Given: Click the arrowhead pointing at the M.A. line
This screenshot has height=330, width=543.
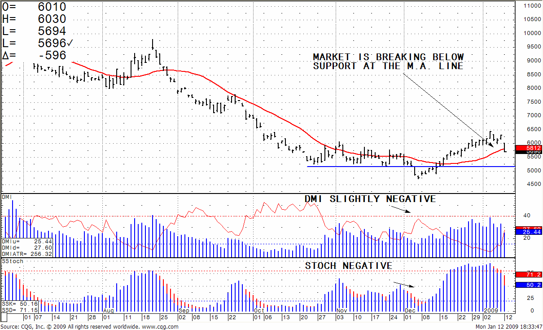Looking at the screenshot, I should pos(492,146).
